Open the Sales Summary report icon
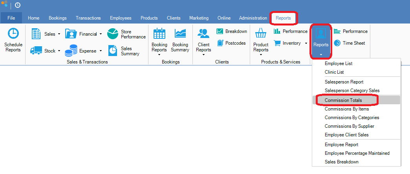Screen dimensions: 410x174 [113, 51]
